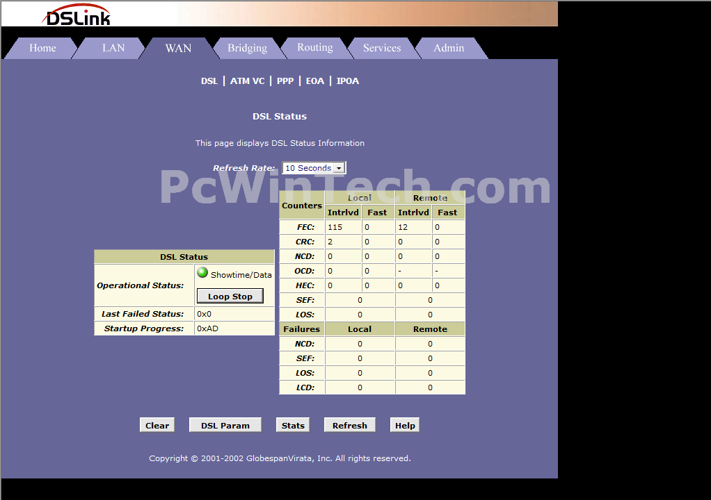Click the DSL submenu link

click(209, 81)
